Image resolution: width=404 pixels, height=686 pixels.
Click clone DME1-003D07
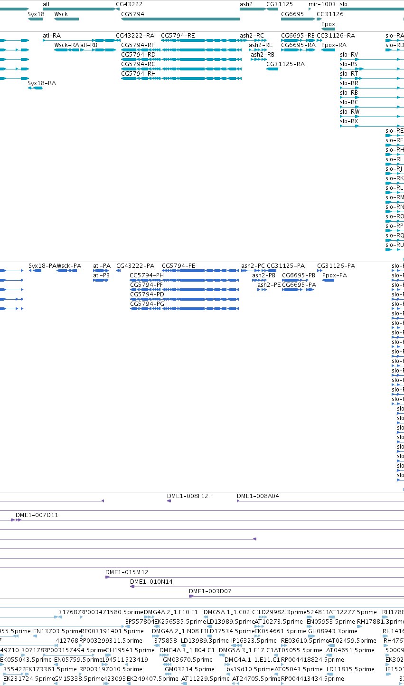point(210,591)
